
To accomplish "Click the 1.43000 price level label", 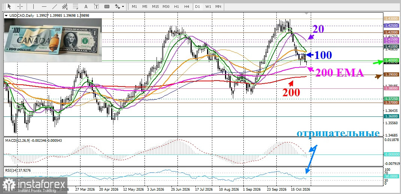I will pyautogui.click(x=391, y=19).
